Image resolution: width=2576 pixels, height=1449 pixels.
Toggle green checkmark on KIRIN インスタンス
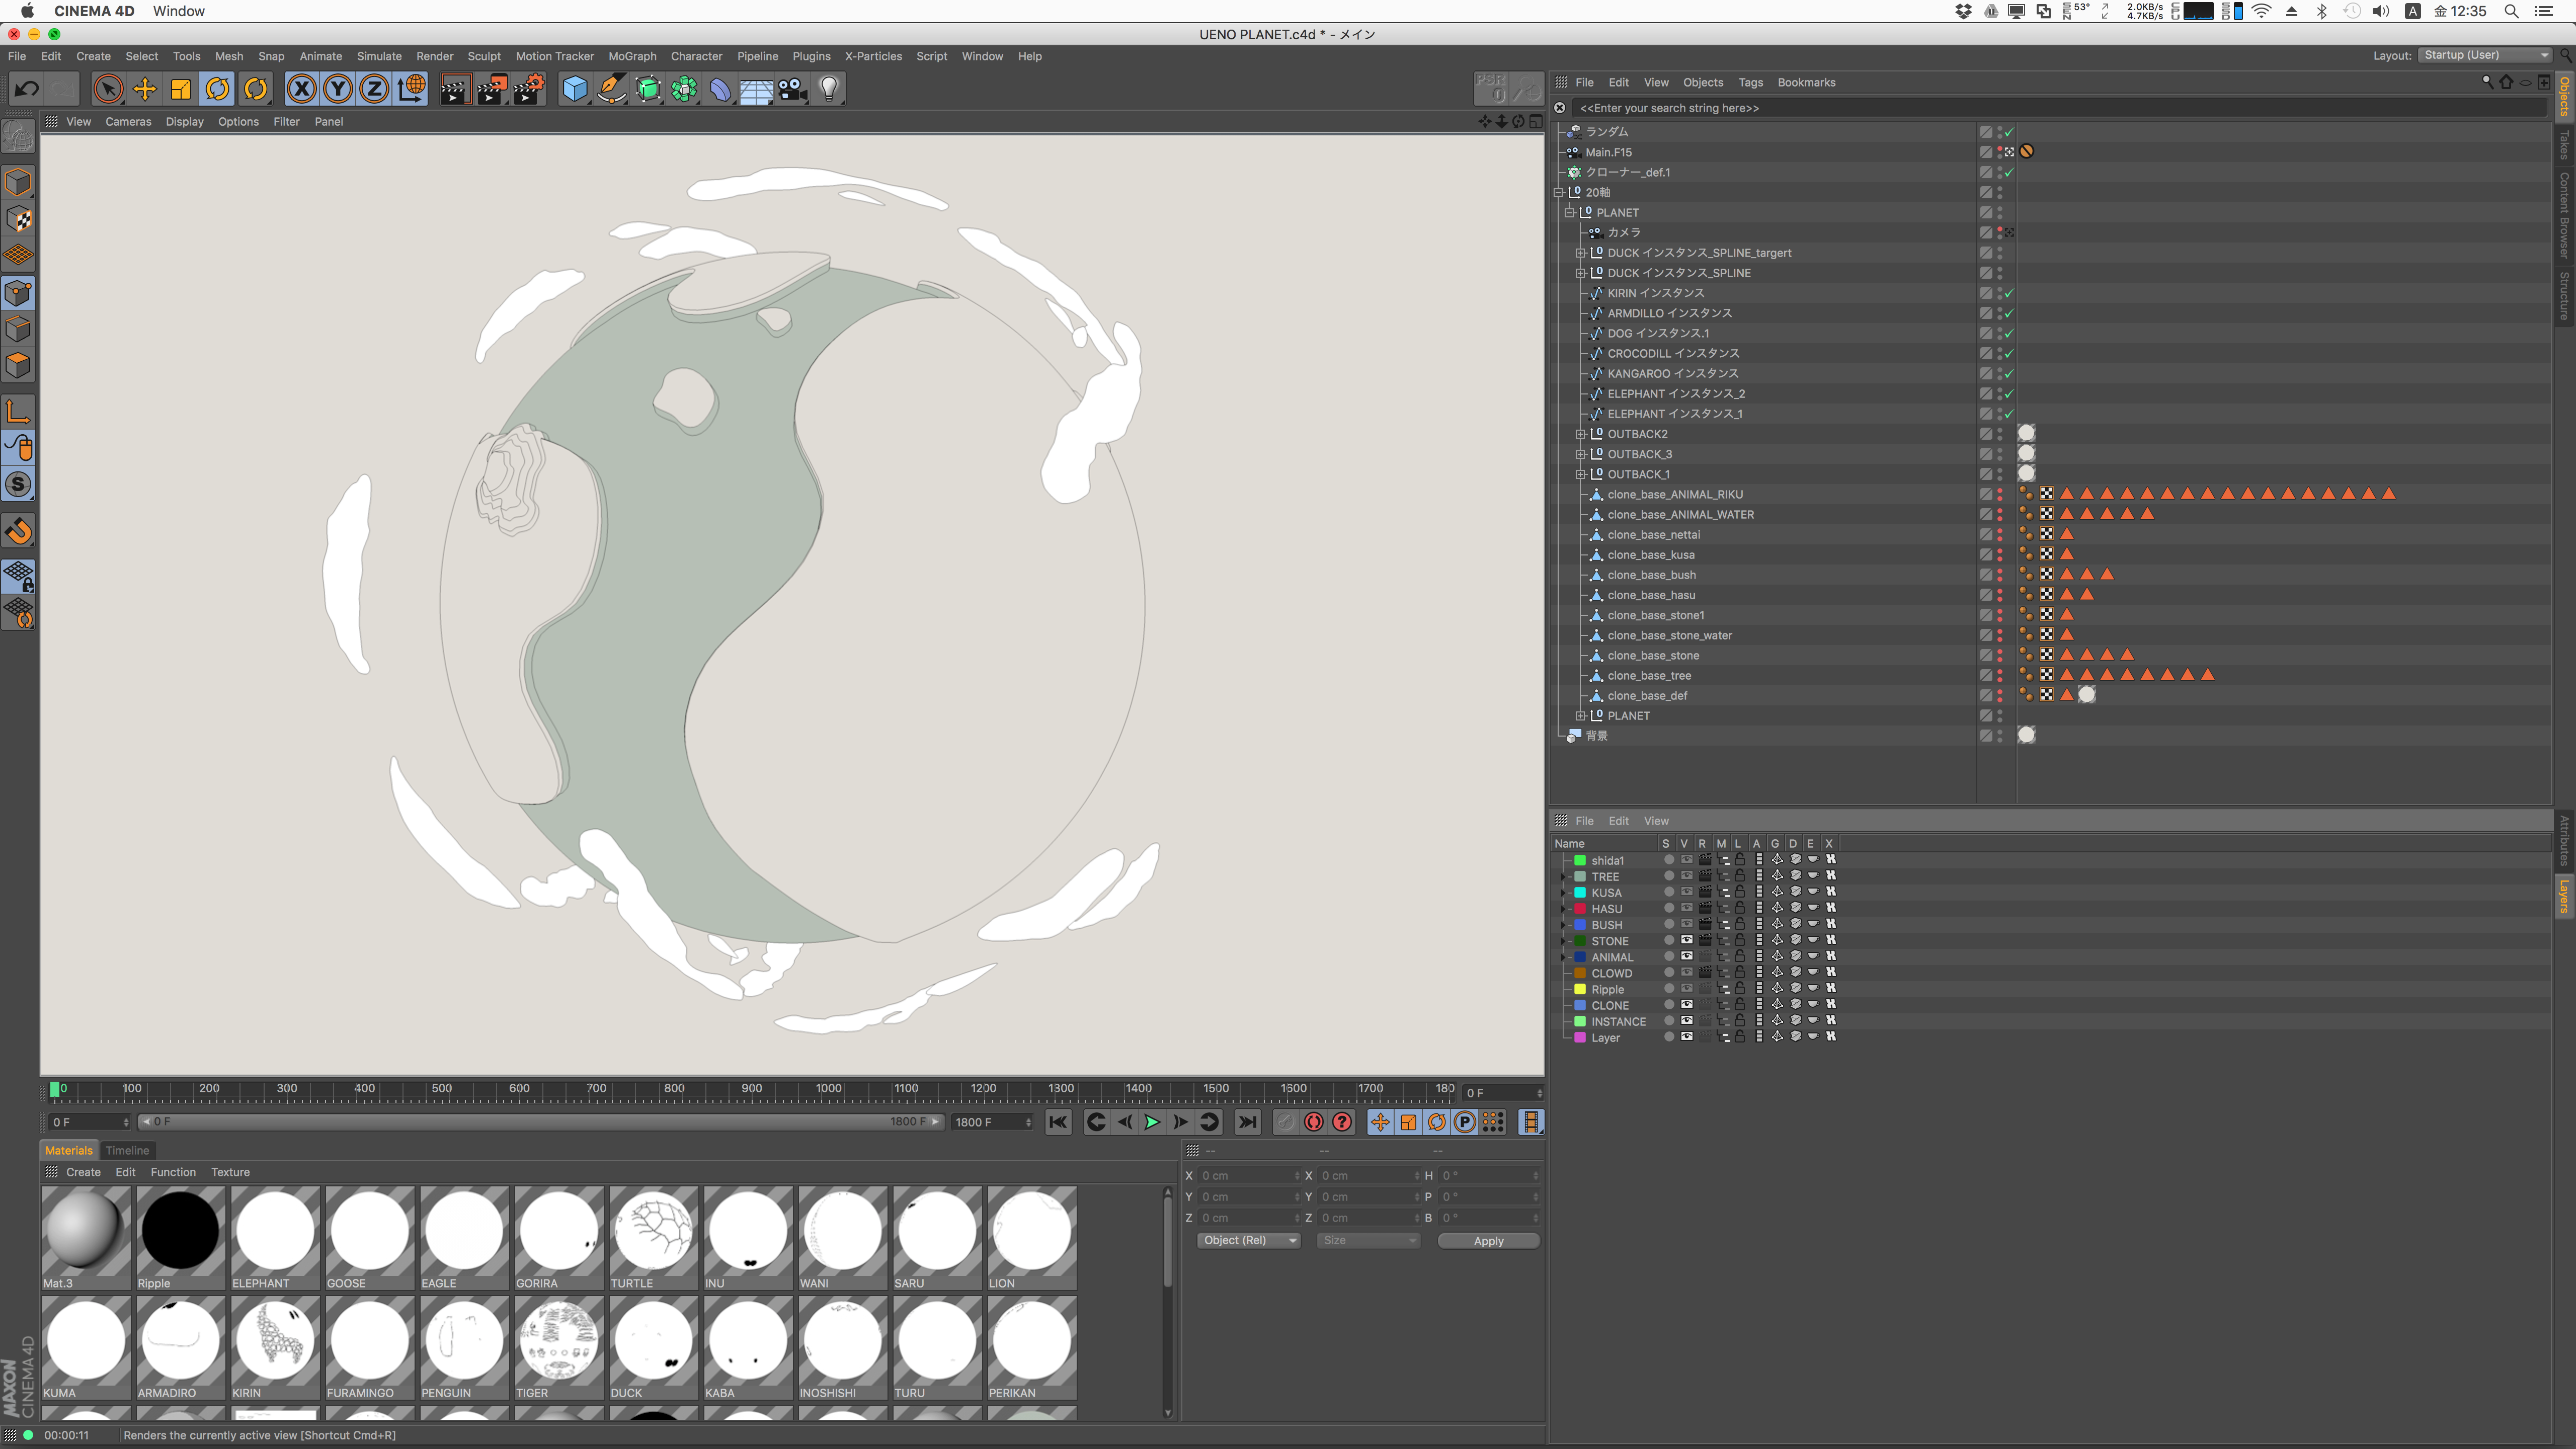tap(2009, 293)
